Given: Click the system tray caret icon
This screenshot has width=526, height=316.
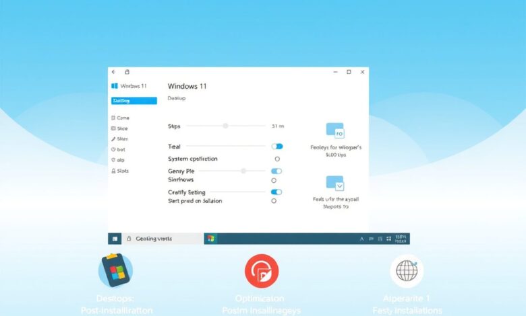Looking at the screenshot, I should coord(361,239).
